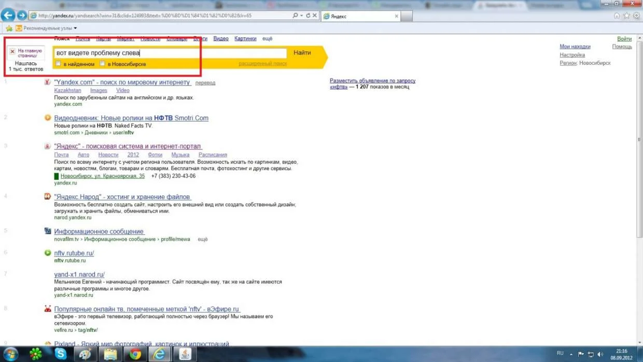Image resolution: width=643 pixels, height=362 pixels.
Task: Open Популярные онлайн тв вЭфире.ru result
Action: tap(147, 310)
